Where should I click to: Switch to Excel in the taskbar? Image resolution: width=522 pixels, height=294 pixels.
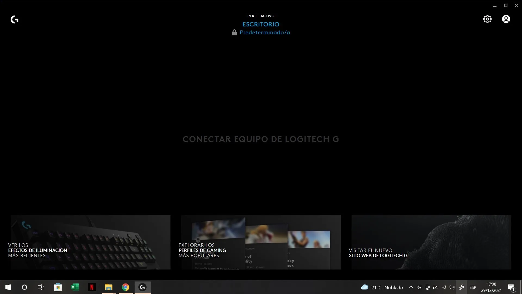coord(75,287)
